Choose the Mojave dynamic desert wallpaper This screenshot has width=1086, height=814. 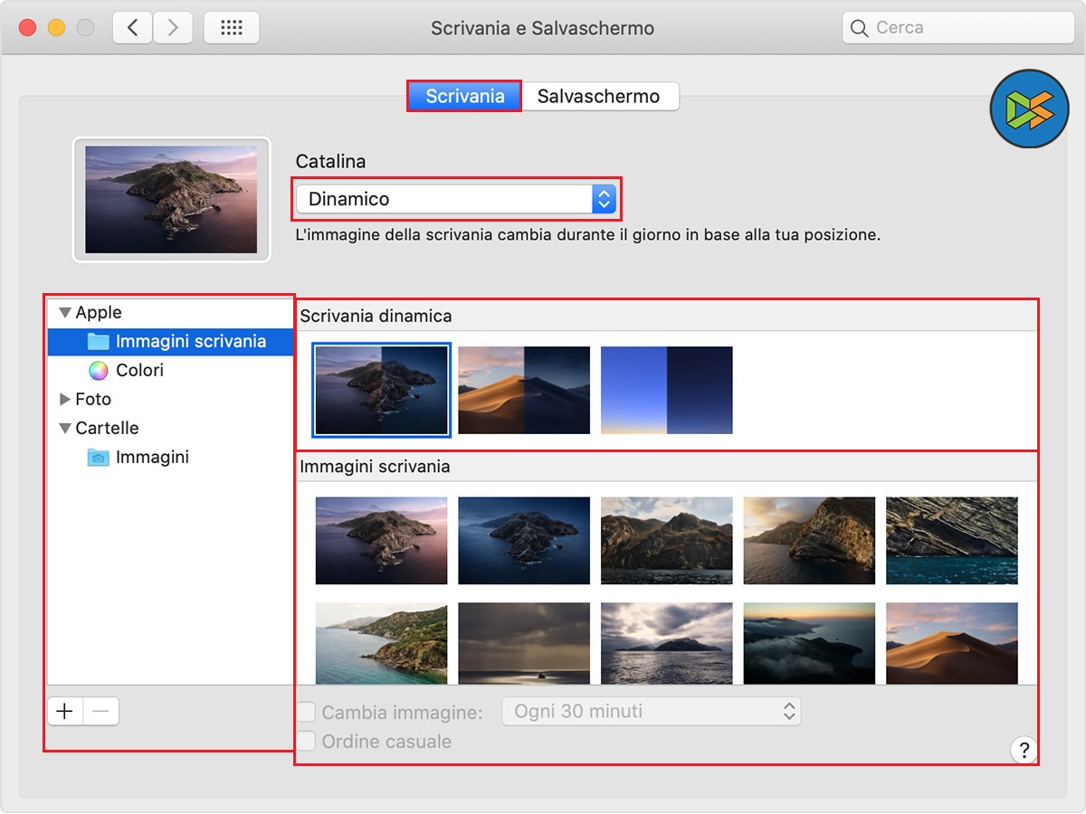pos(524,390)
